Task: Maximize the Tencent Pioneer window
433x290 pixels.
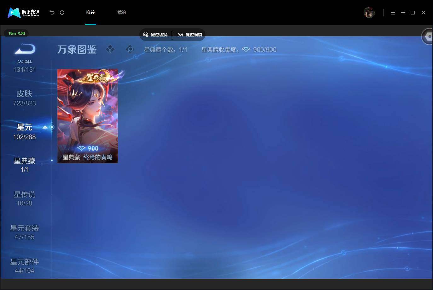Action: (x=413, y=13)
